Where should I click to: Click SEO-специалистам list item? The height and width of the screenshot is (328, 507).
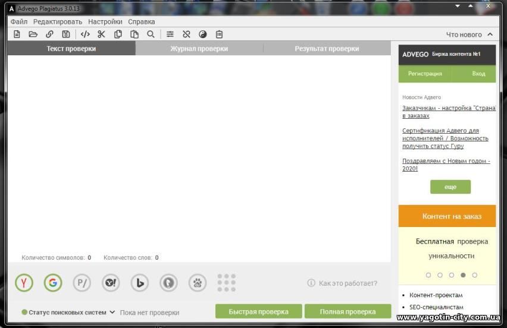(436, 307)
